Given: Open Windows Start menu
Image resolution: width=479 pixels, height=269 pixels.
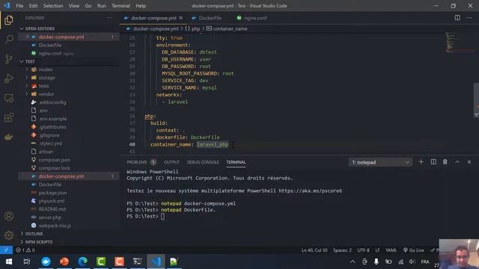Looking at the screenshot, I should pos(9,262).
